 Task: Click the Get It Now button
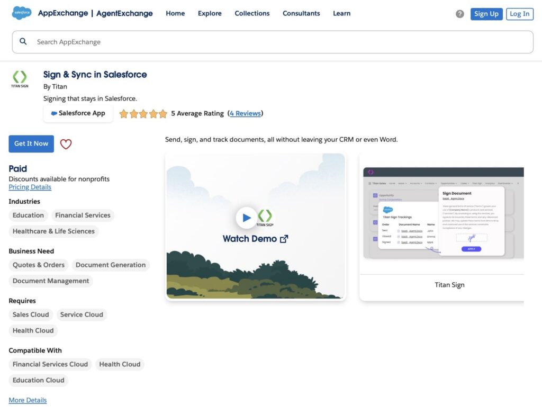[31, 143]
